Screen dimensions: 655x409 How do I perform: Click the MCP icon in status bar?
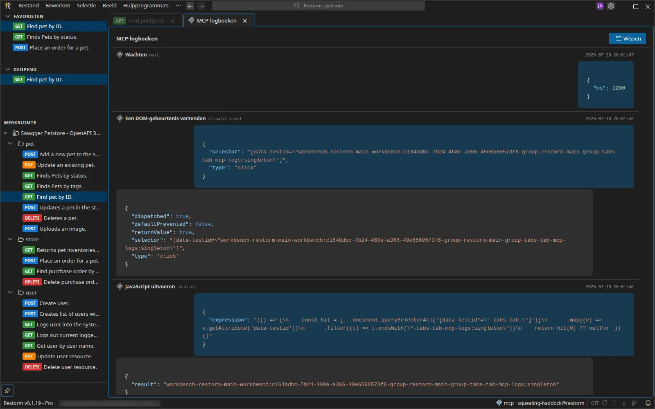(x=499, y=403)
